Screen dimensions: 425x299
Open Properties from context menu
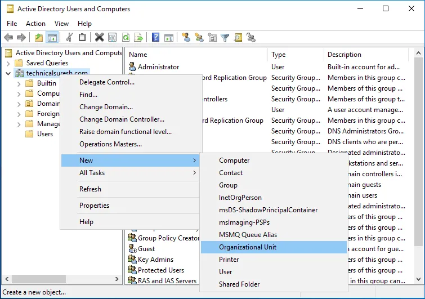[x=131, y=206]
